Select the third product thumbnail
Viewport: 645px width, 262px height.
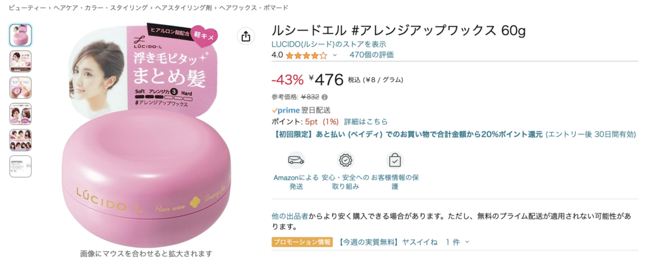coord(21,88)
